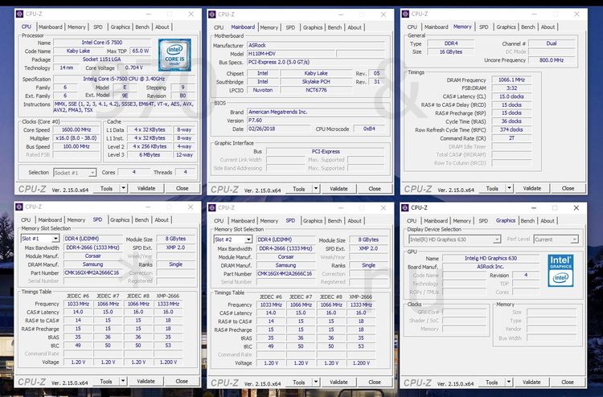Click the Intel Graphics logo badge
Viewport: 603px width, 397px height.
click(x=560, y=271)
